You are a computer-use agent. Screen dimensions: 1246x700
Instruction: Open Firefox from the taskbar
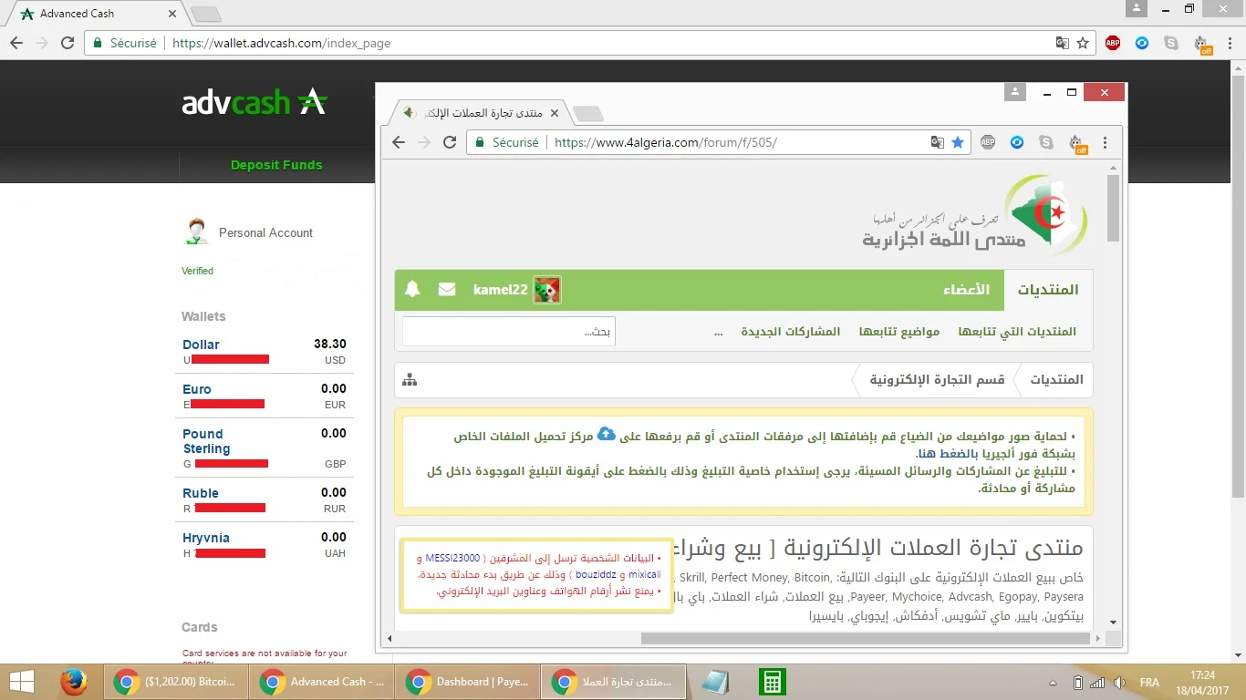(x=73, y=682)
